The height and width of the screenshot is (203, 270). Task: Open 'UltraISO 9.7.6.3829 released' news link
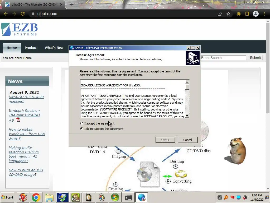point(26,99)
